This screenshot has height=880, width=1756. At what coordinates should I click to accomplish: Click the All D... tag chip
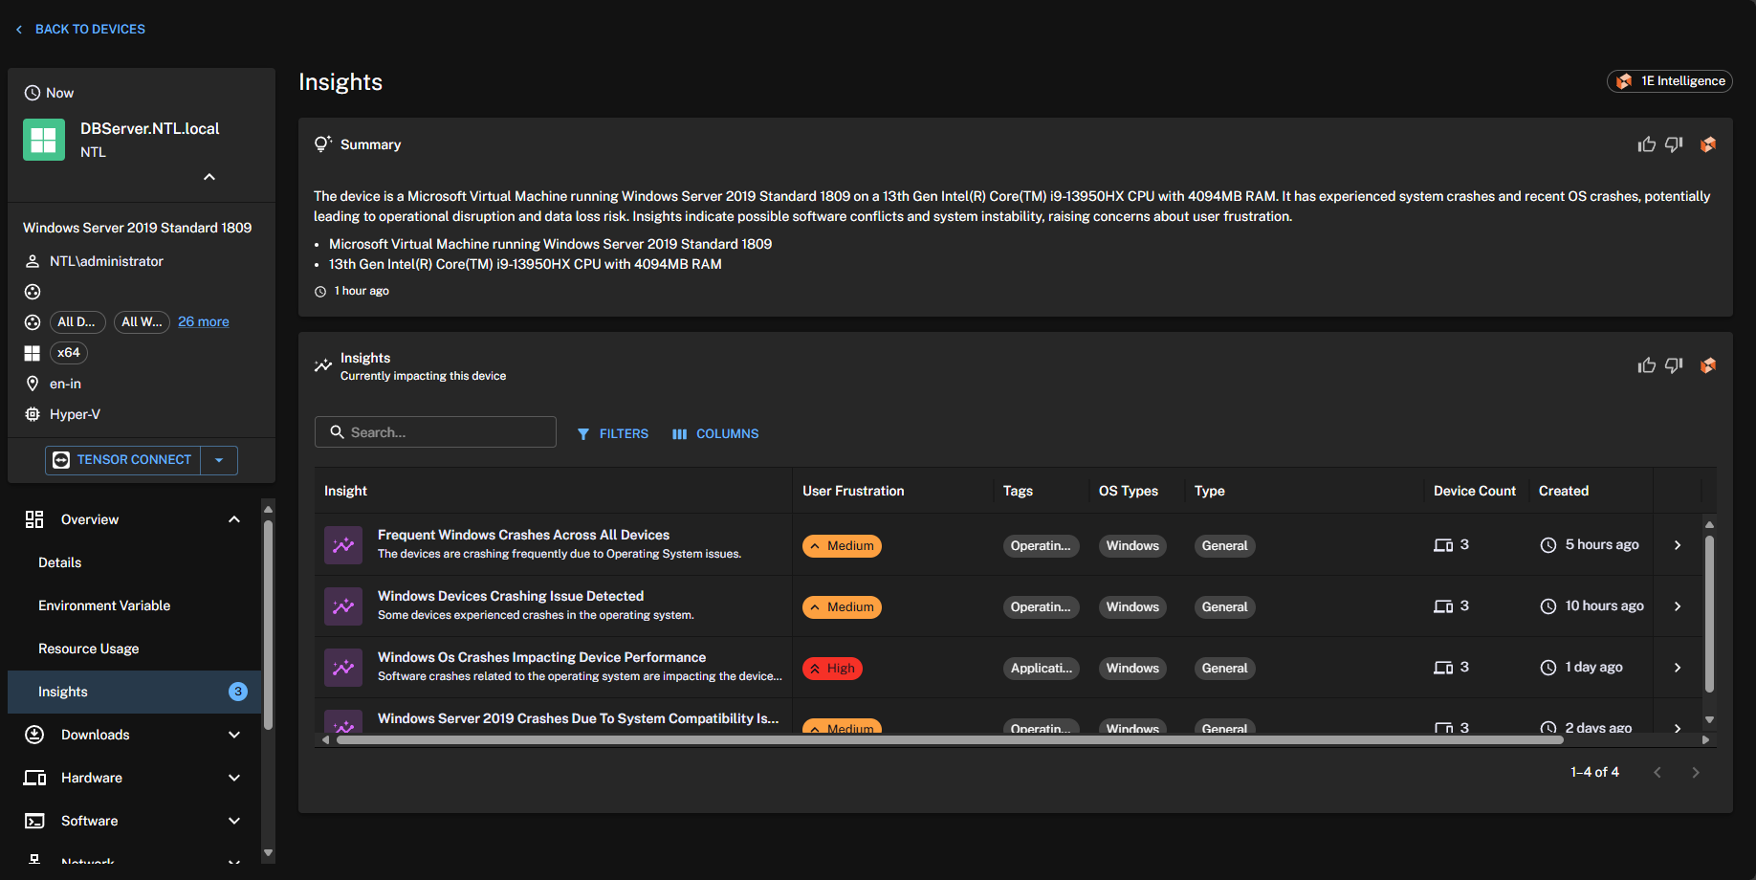click(x=77, y=322)
